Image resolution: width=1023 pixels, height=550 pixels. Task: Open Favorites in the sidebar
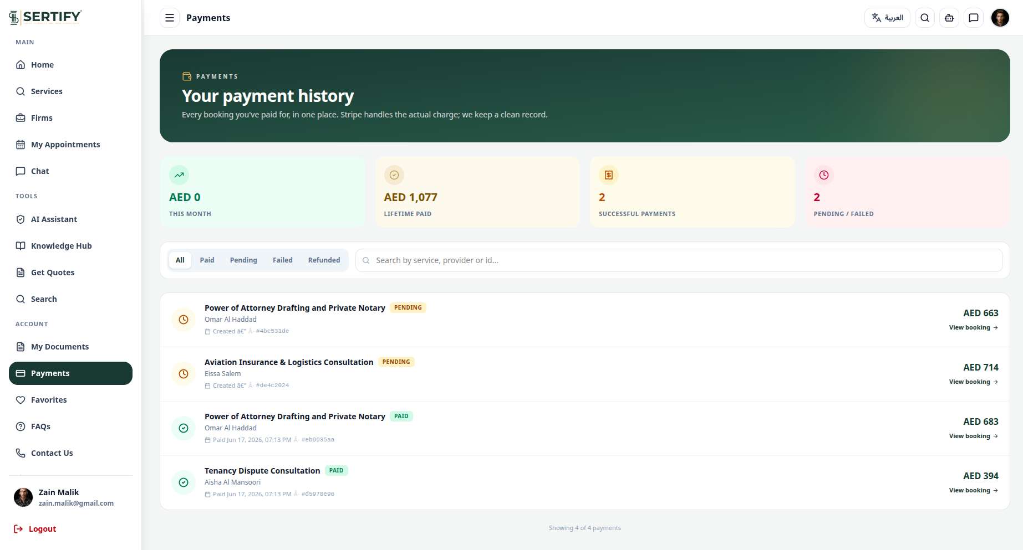[x=70, y=400]
